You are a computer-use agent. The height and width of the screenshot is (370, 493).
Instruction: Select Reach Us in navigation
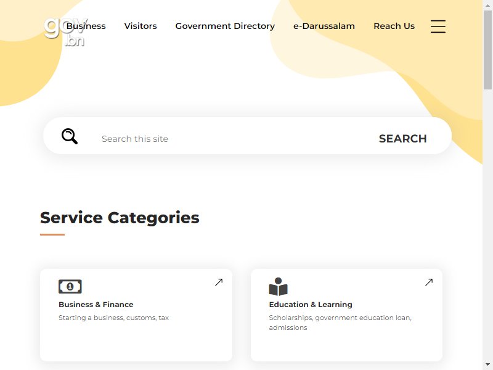(x=394, y=26)
